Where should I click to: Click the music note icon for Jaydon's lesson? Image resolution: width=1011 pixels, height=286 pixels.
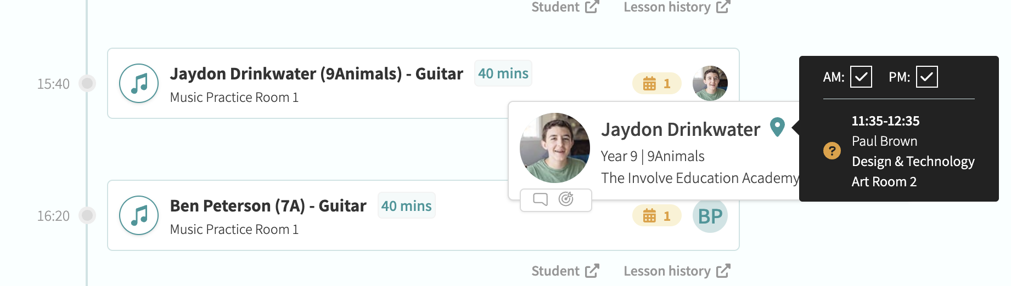tap(139, 83)
